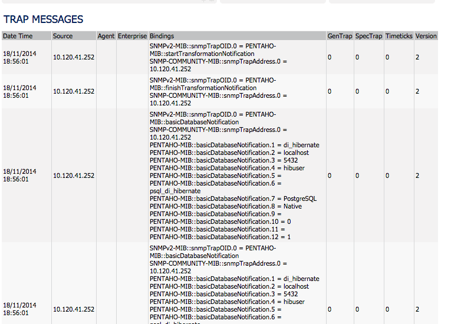Click the MIB::finishTransformationNotification binding text
Screen dimensions: 451x324
203,88
